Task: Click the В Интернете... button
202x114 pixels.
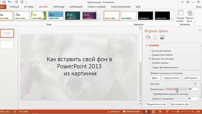Action: point(192,78)
